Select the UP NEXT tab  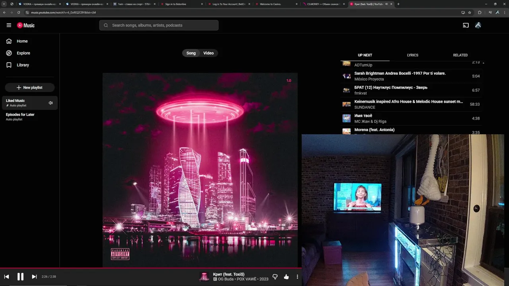[x=365, y=55]
